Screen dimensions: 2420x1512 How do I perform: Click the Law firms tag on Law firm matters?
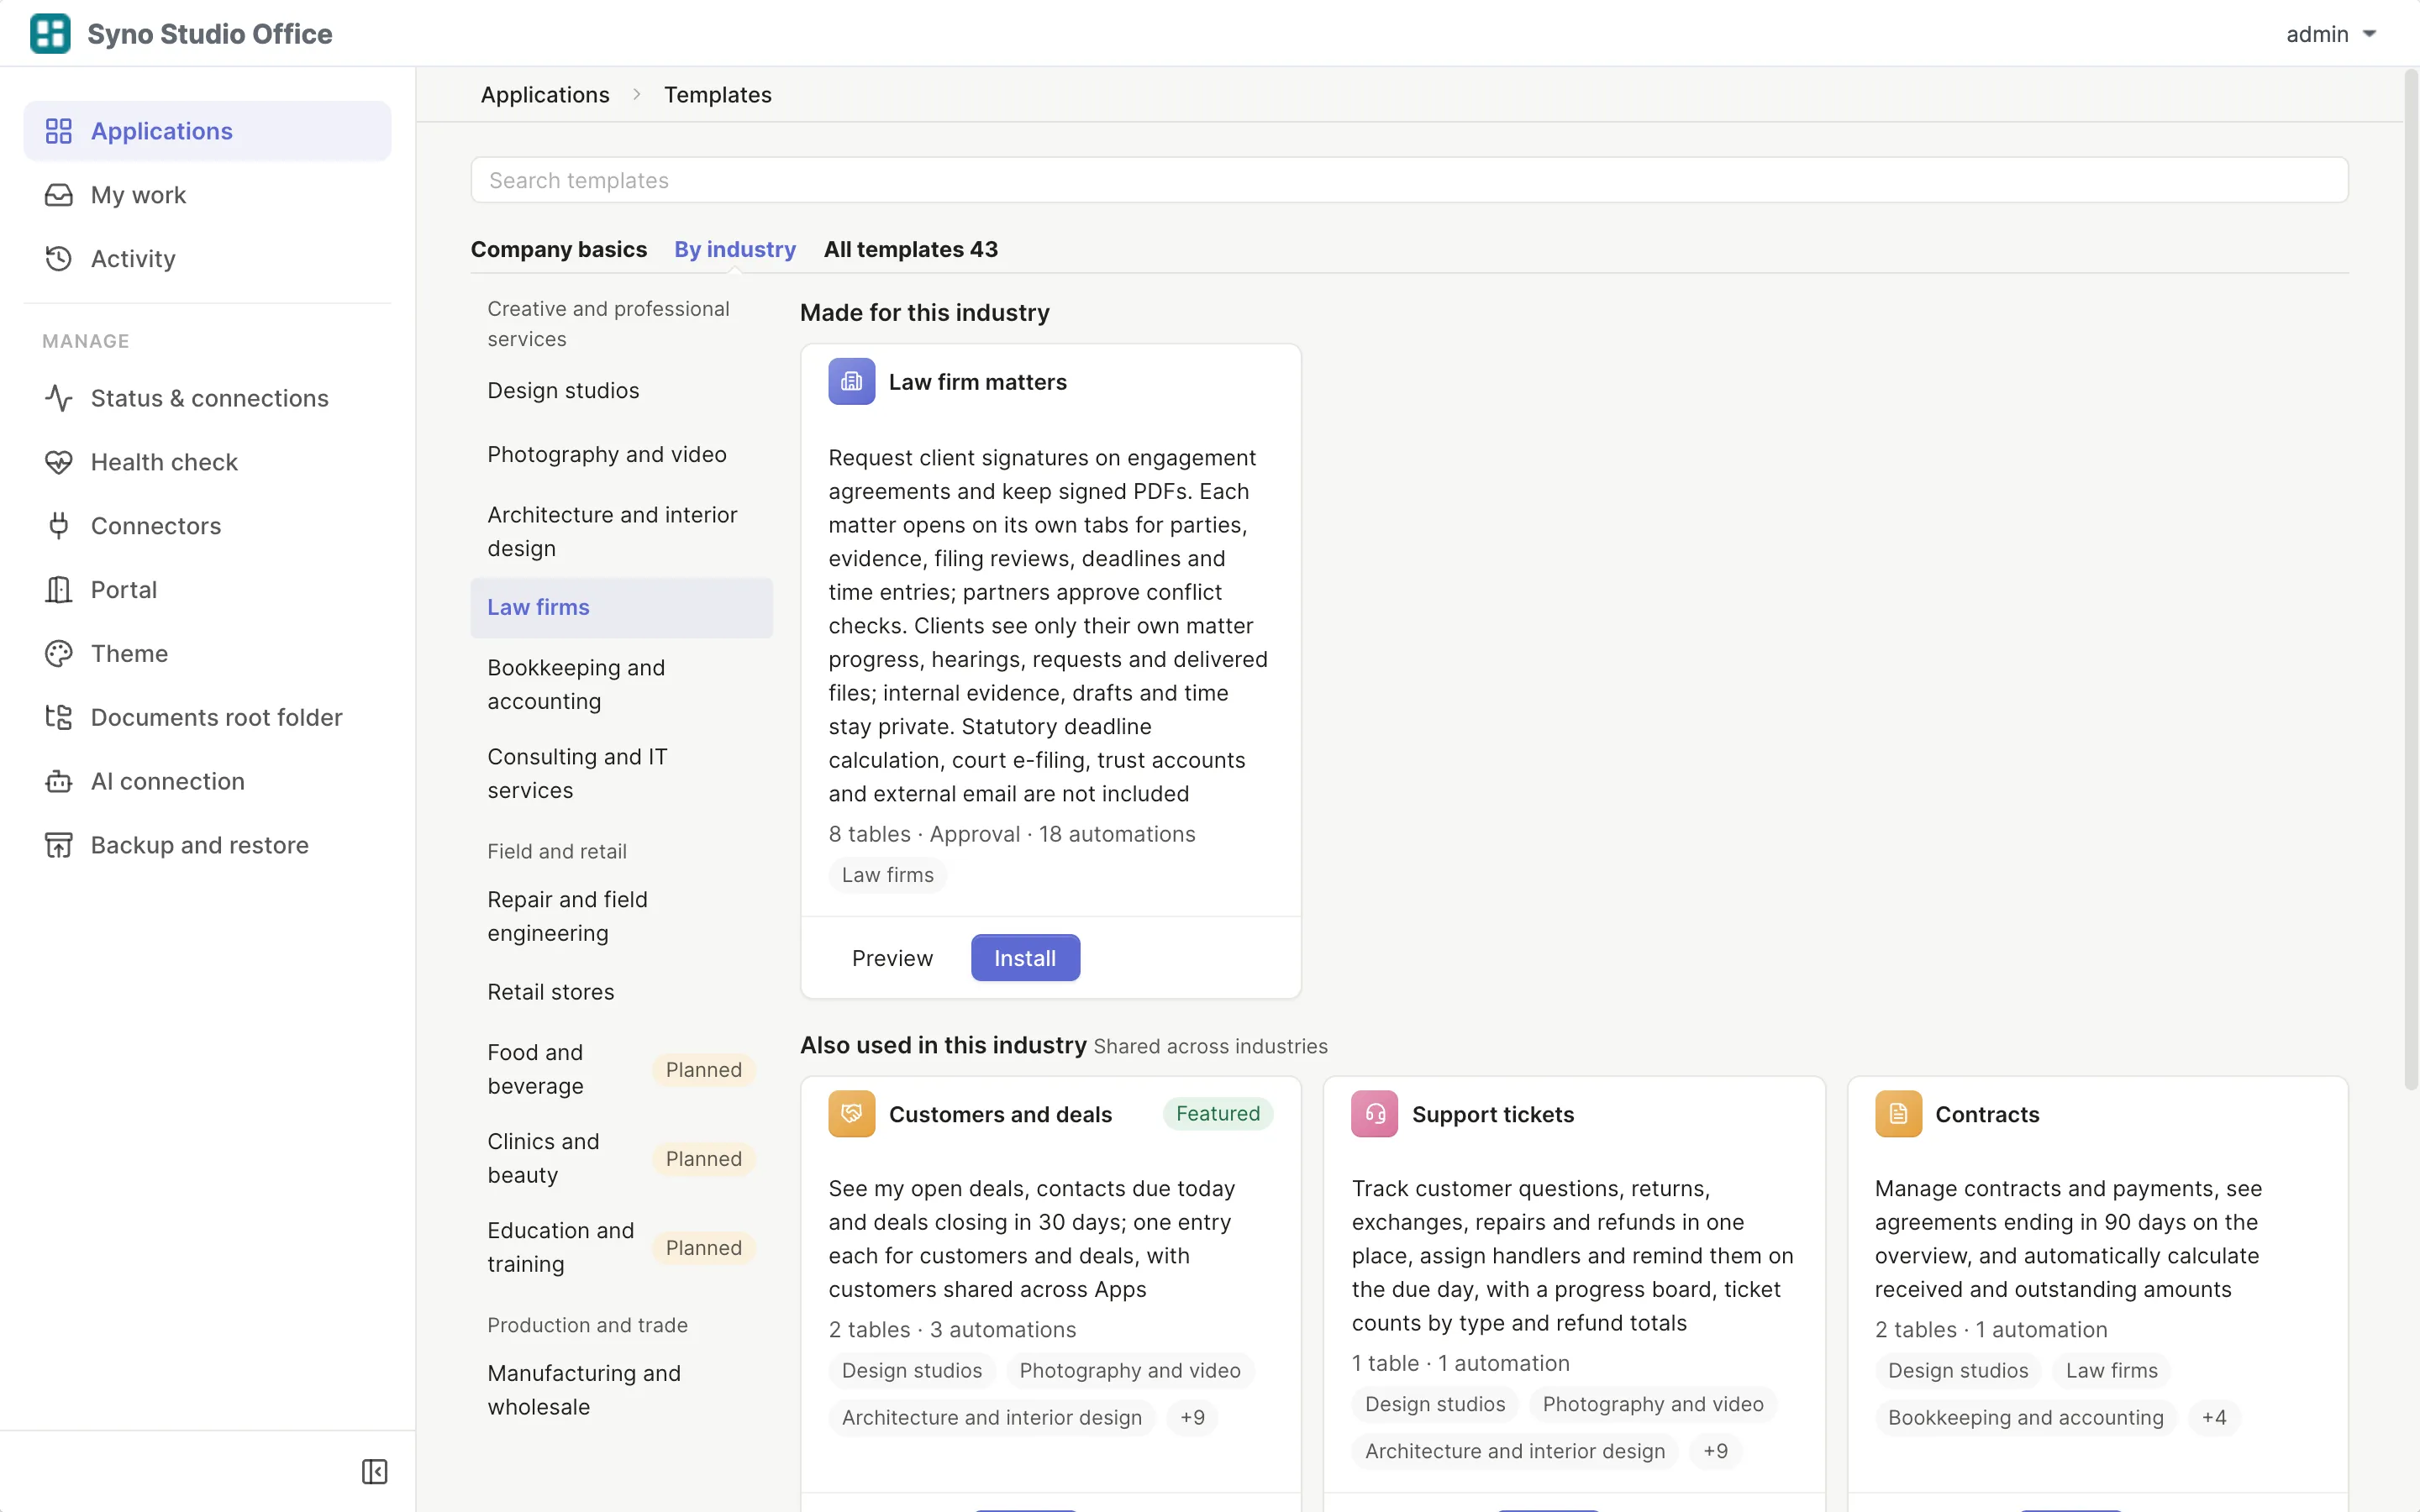887,875
